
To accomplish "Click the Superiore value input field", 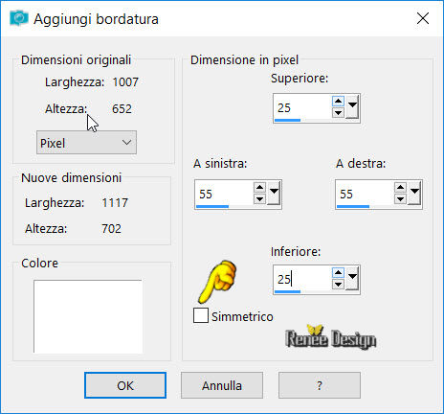I will click(x=302, y=107).
